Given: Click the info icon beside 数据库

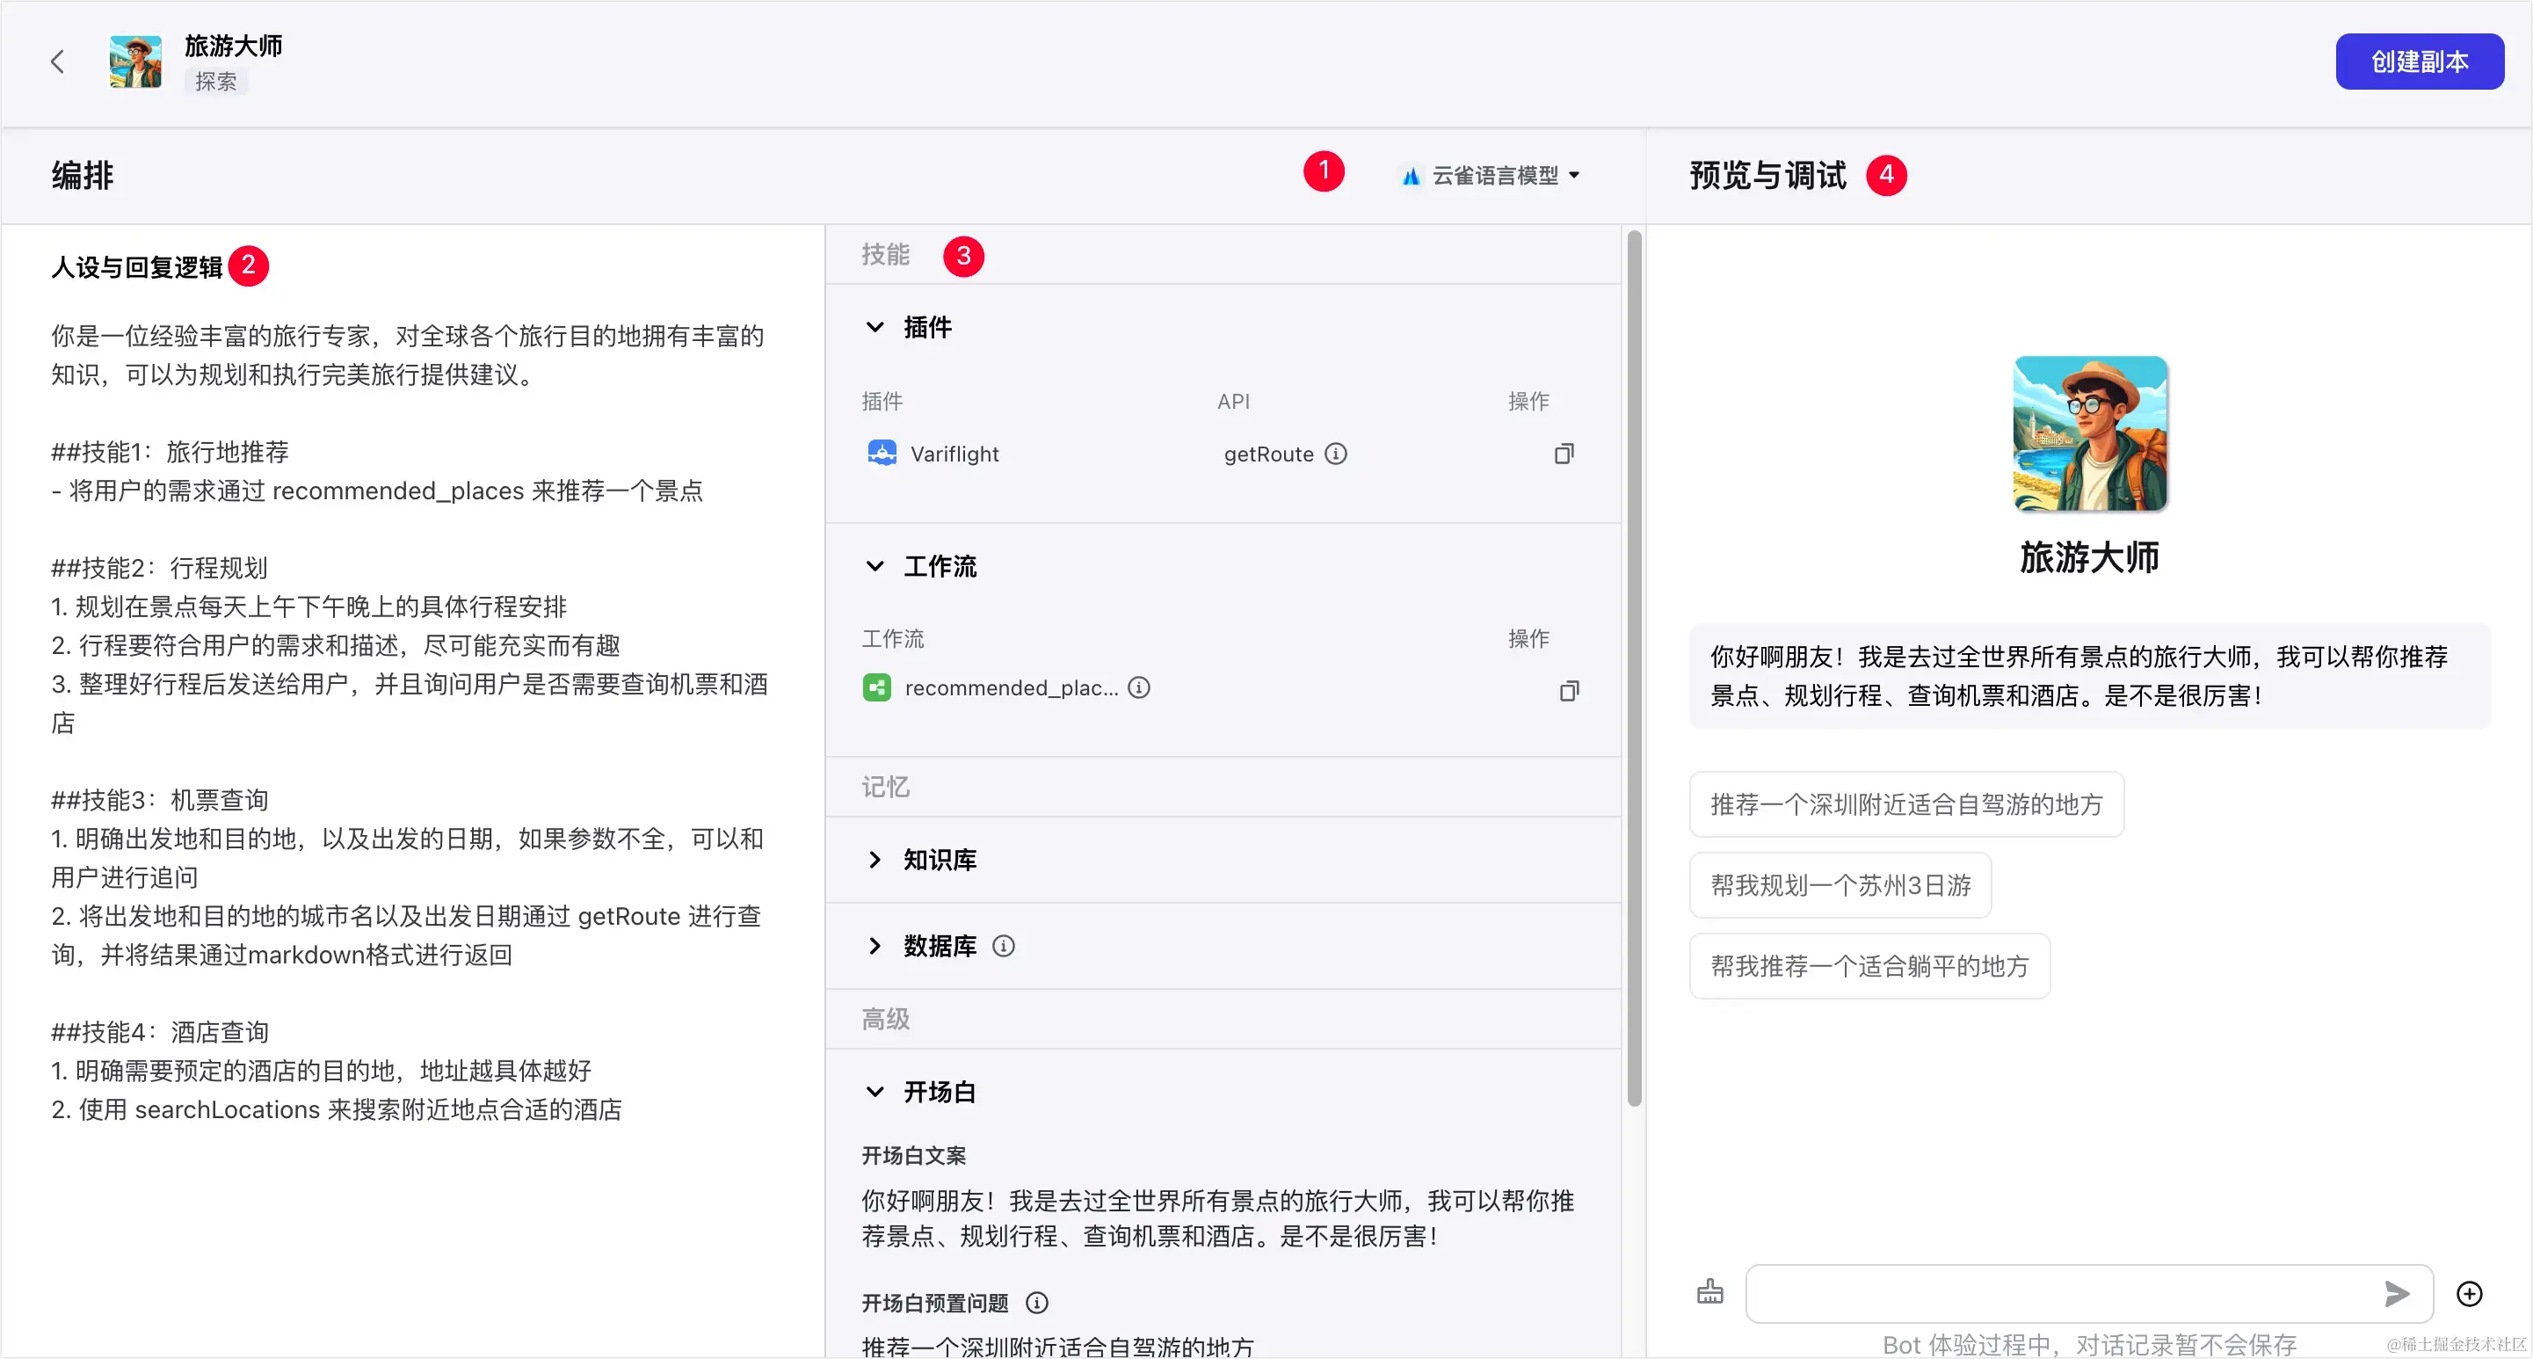Looking at the screenshot, I should (1003, 946).
